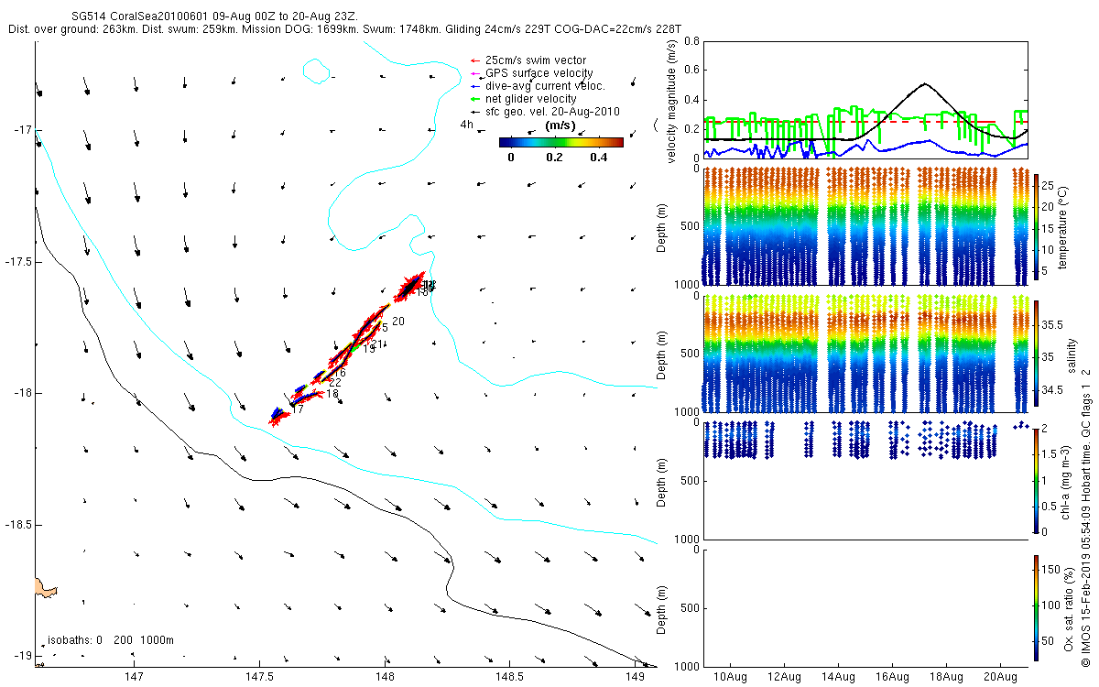The width and height of the screenshot is (1099, 687).
Task: Click the '14Aug' date tick label
Action: tap(838, 677)
